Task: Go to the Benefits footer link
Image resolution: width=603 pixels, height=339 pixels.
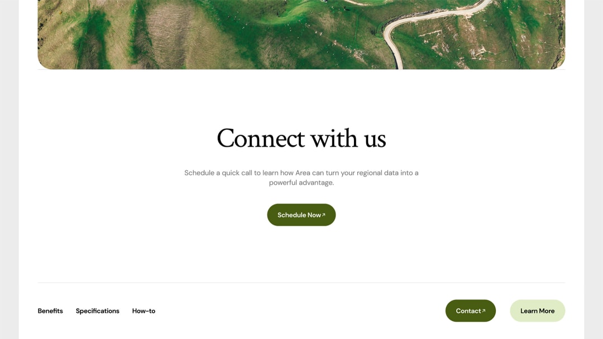Action: coord(50,311)
